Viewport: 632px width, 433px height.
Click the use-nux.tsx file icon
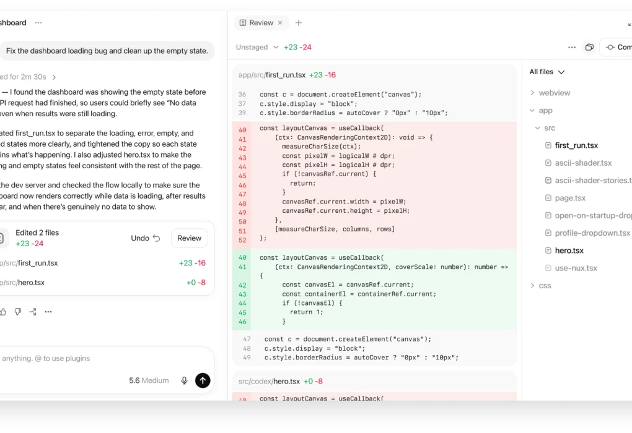pos(548,268)
